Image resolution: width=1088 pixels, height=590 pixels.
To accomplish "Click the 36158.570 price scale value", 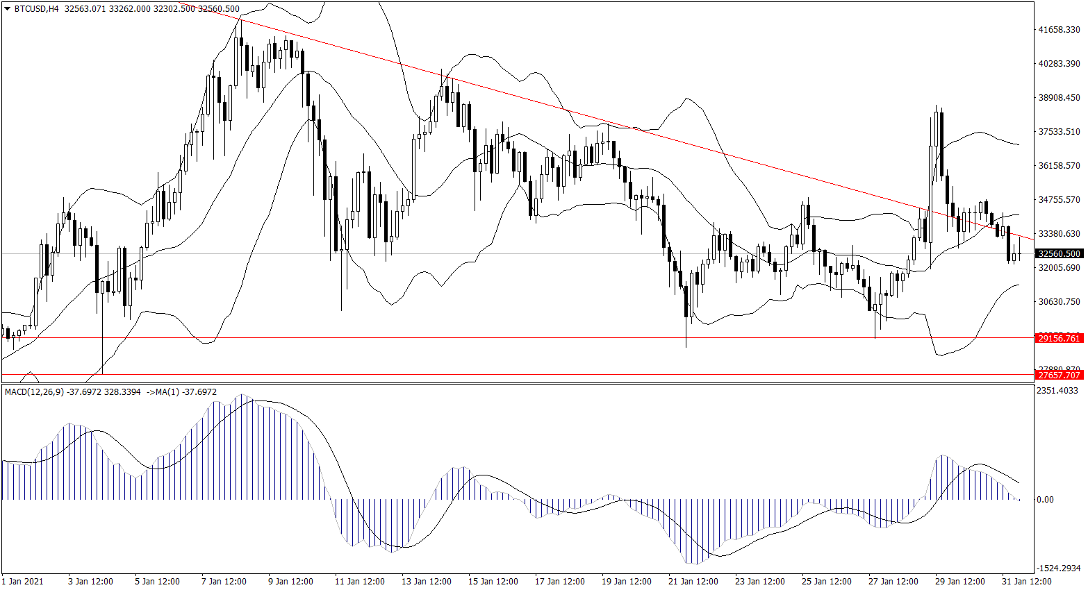I will (1059, 166).
